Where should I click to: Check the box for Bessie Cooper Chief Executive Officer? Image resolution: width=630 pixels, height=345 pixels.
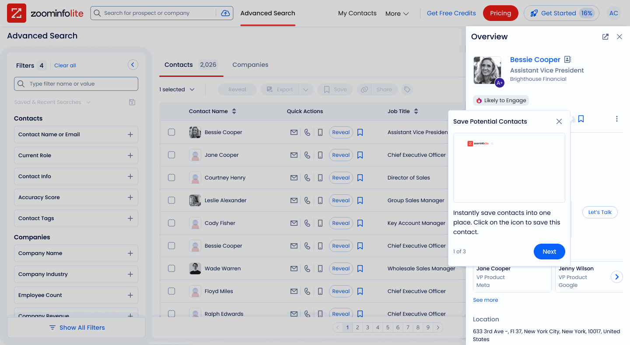pos(171,245)
